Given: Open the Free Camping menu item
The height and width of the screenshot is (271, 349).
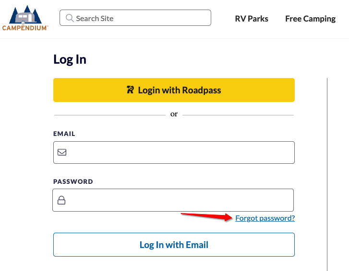Looking at the screenshot, I should coord(310,19).
